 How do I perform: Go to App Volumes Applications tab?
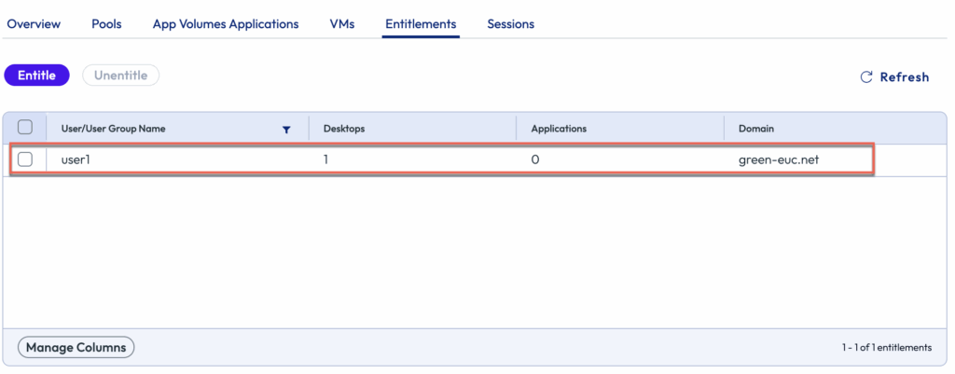pos(226,24)
